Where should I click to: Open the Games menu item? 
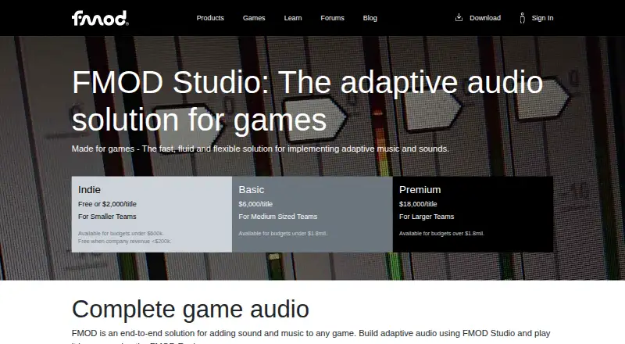pyautogui.click(x=254, y=18)
